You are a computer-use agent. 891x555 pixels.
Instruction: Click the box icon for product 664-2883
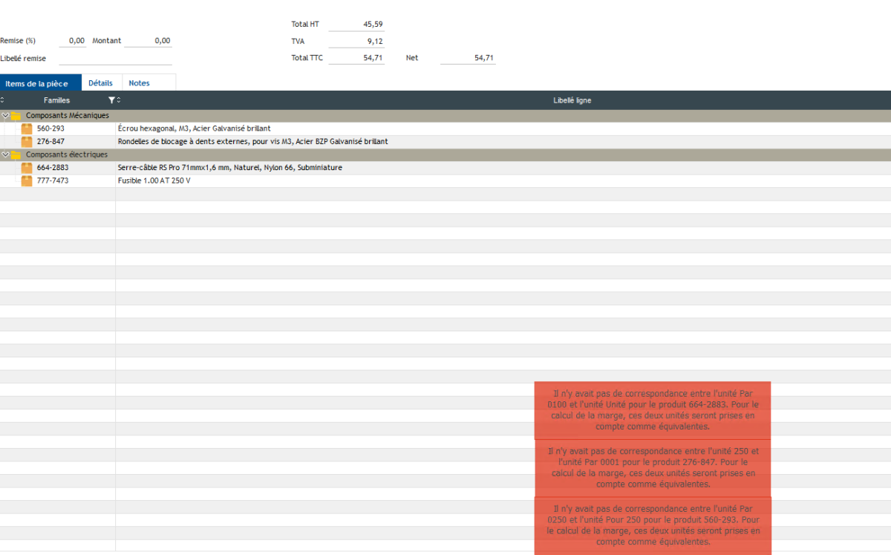tap(27, 168)
